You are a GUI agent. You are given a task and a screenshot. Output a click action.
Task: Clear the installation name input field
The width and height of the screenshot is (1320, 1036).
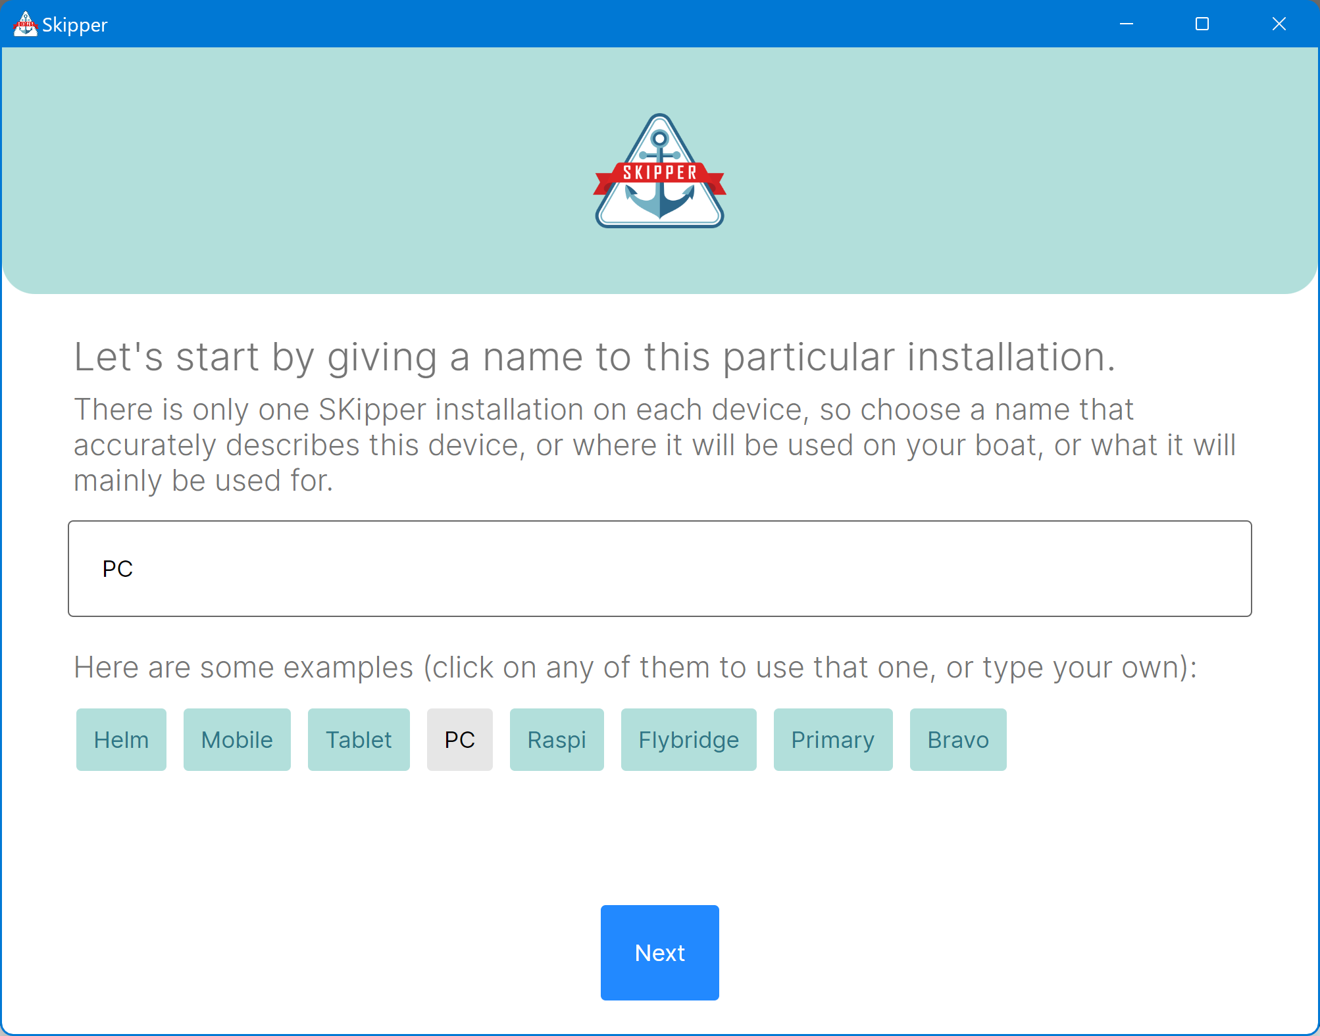tap(660, 568)
